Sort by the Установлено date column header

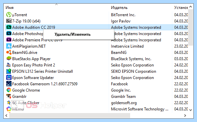[x=181, y=8]
